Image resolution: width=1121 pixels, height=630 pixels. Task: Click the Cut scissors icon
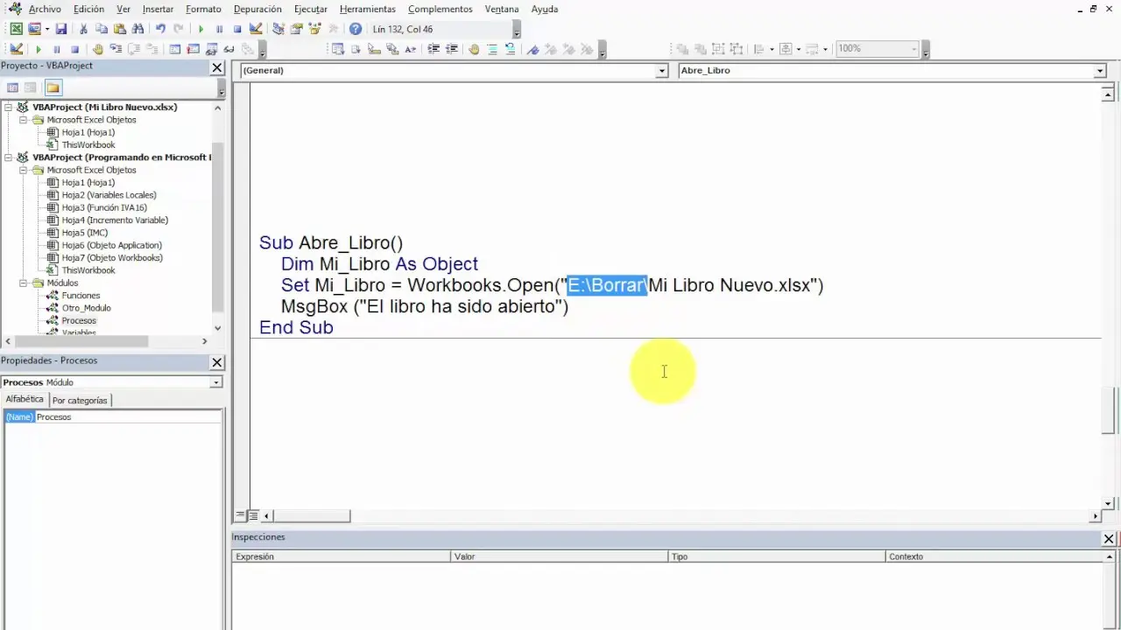(x=83, y=29)
